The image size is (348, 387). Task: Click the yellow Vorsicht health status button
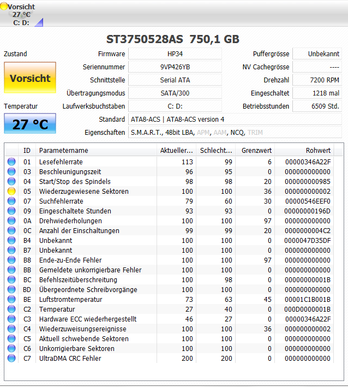coord(30,78)
